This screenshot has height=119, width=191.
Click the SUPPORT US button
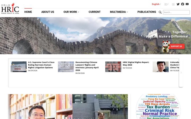[176, 46]
